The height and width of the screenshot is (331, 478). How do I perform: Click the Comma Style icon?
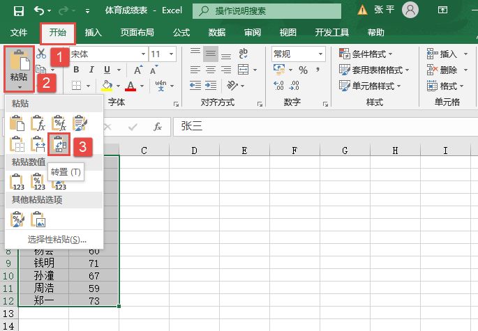[318, 70]
